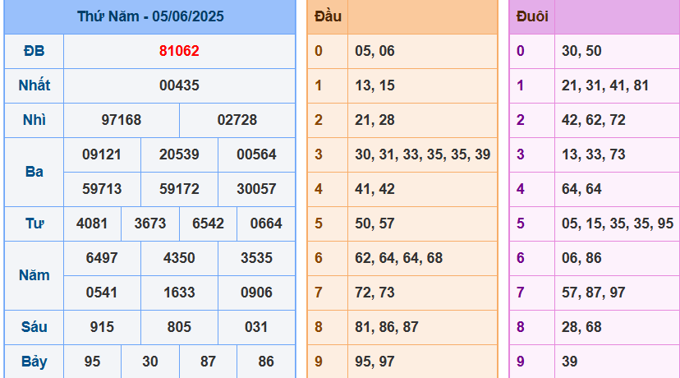The width and height of the screenshot is (680, 378).
Task: Select the red special prize number 81062
Action: pyautogui.click(x=179, y=51)
